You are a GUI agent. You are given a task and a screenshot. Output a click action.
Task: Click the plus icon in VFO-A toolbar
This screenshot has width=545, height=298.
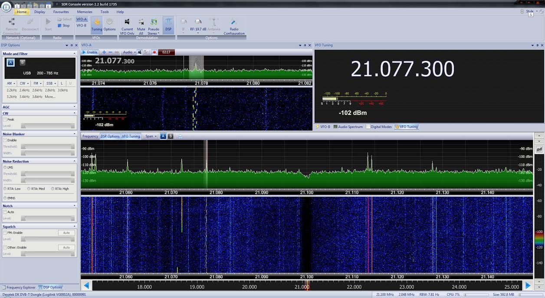[x=104, y=52]
